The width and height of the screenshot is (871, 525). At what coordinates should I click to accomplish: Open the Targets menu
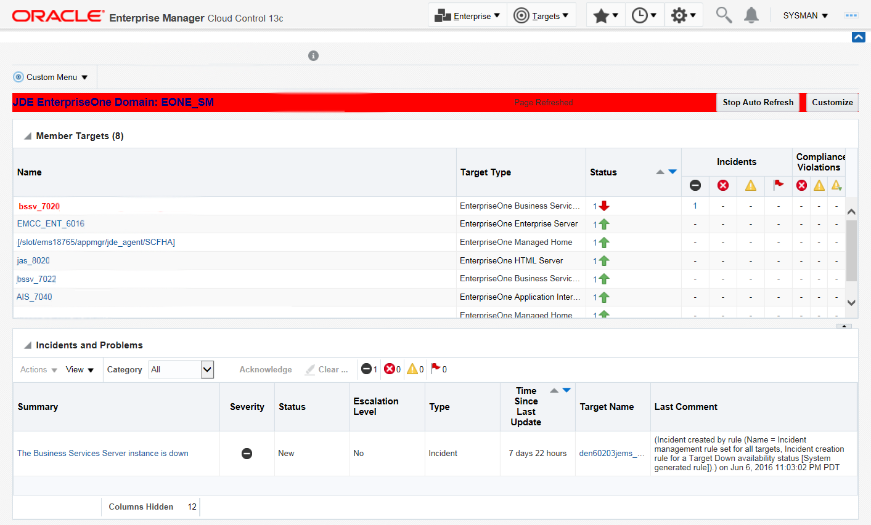(x=541, y=15)
